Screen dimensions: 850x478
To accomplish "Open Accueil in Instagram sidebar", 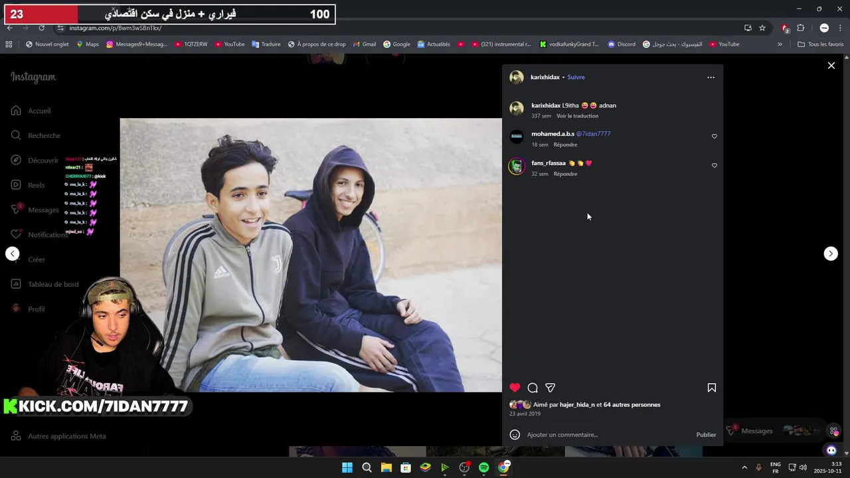I will (31, 111).
